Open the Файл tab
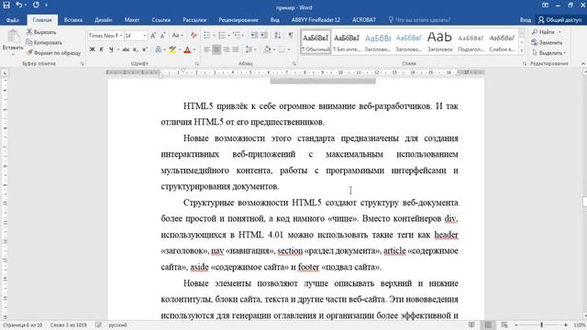 (x=13, y=20)
